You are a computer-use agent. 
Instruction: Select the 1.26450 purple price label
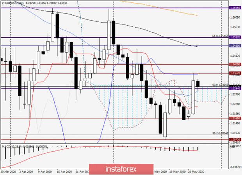click(x=235, y=8)
